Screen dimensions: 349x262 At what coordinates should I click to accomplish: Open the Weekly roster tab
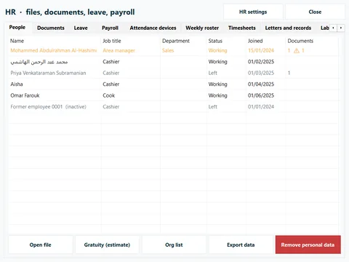click(x=202, y=28)
